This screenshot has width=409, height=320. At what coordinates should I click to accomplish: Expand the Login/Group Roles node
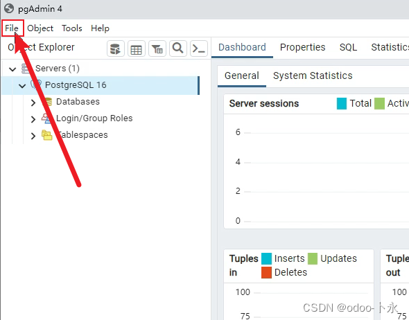tap(33, 119)
